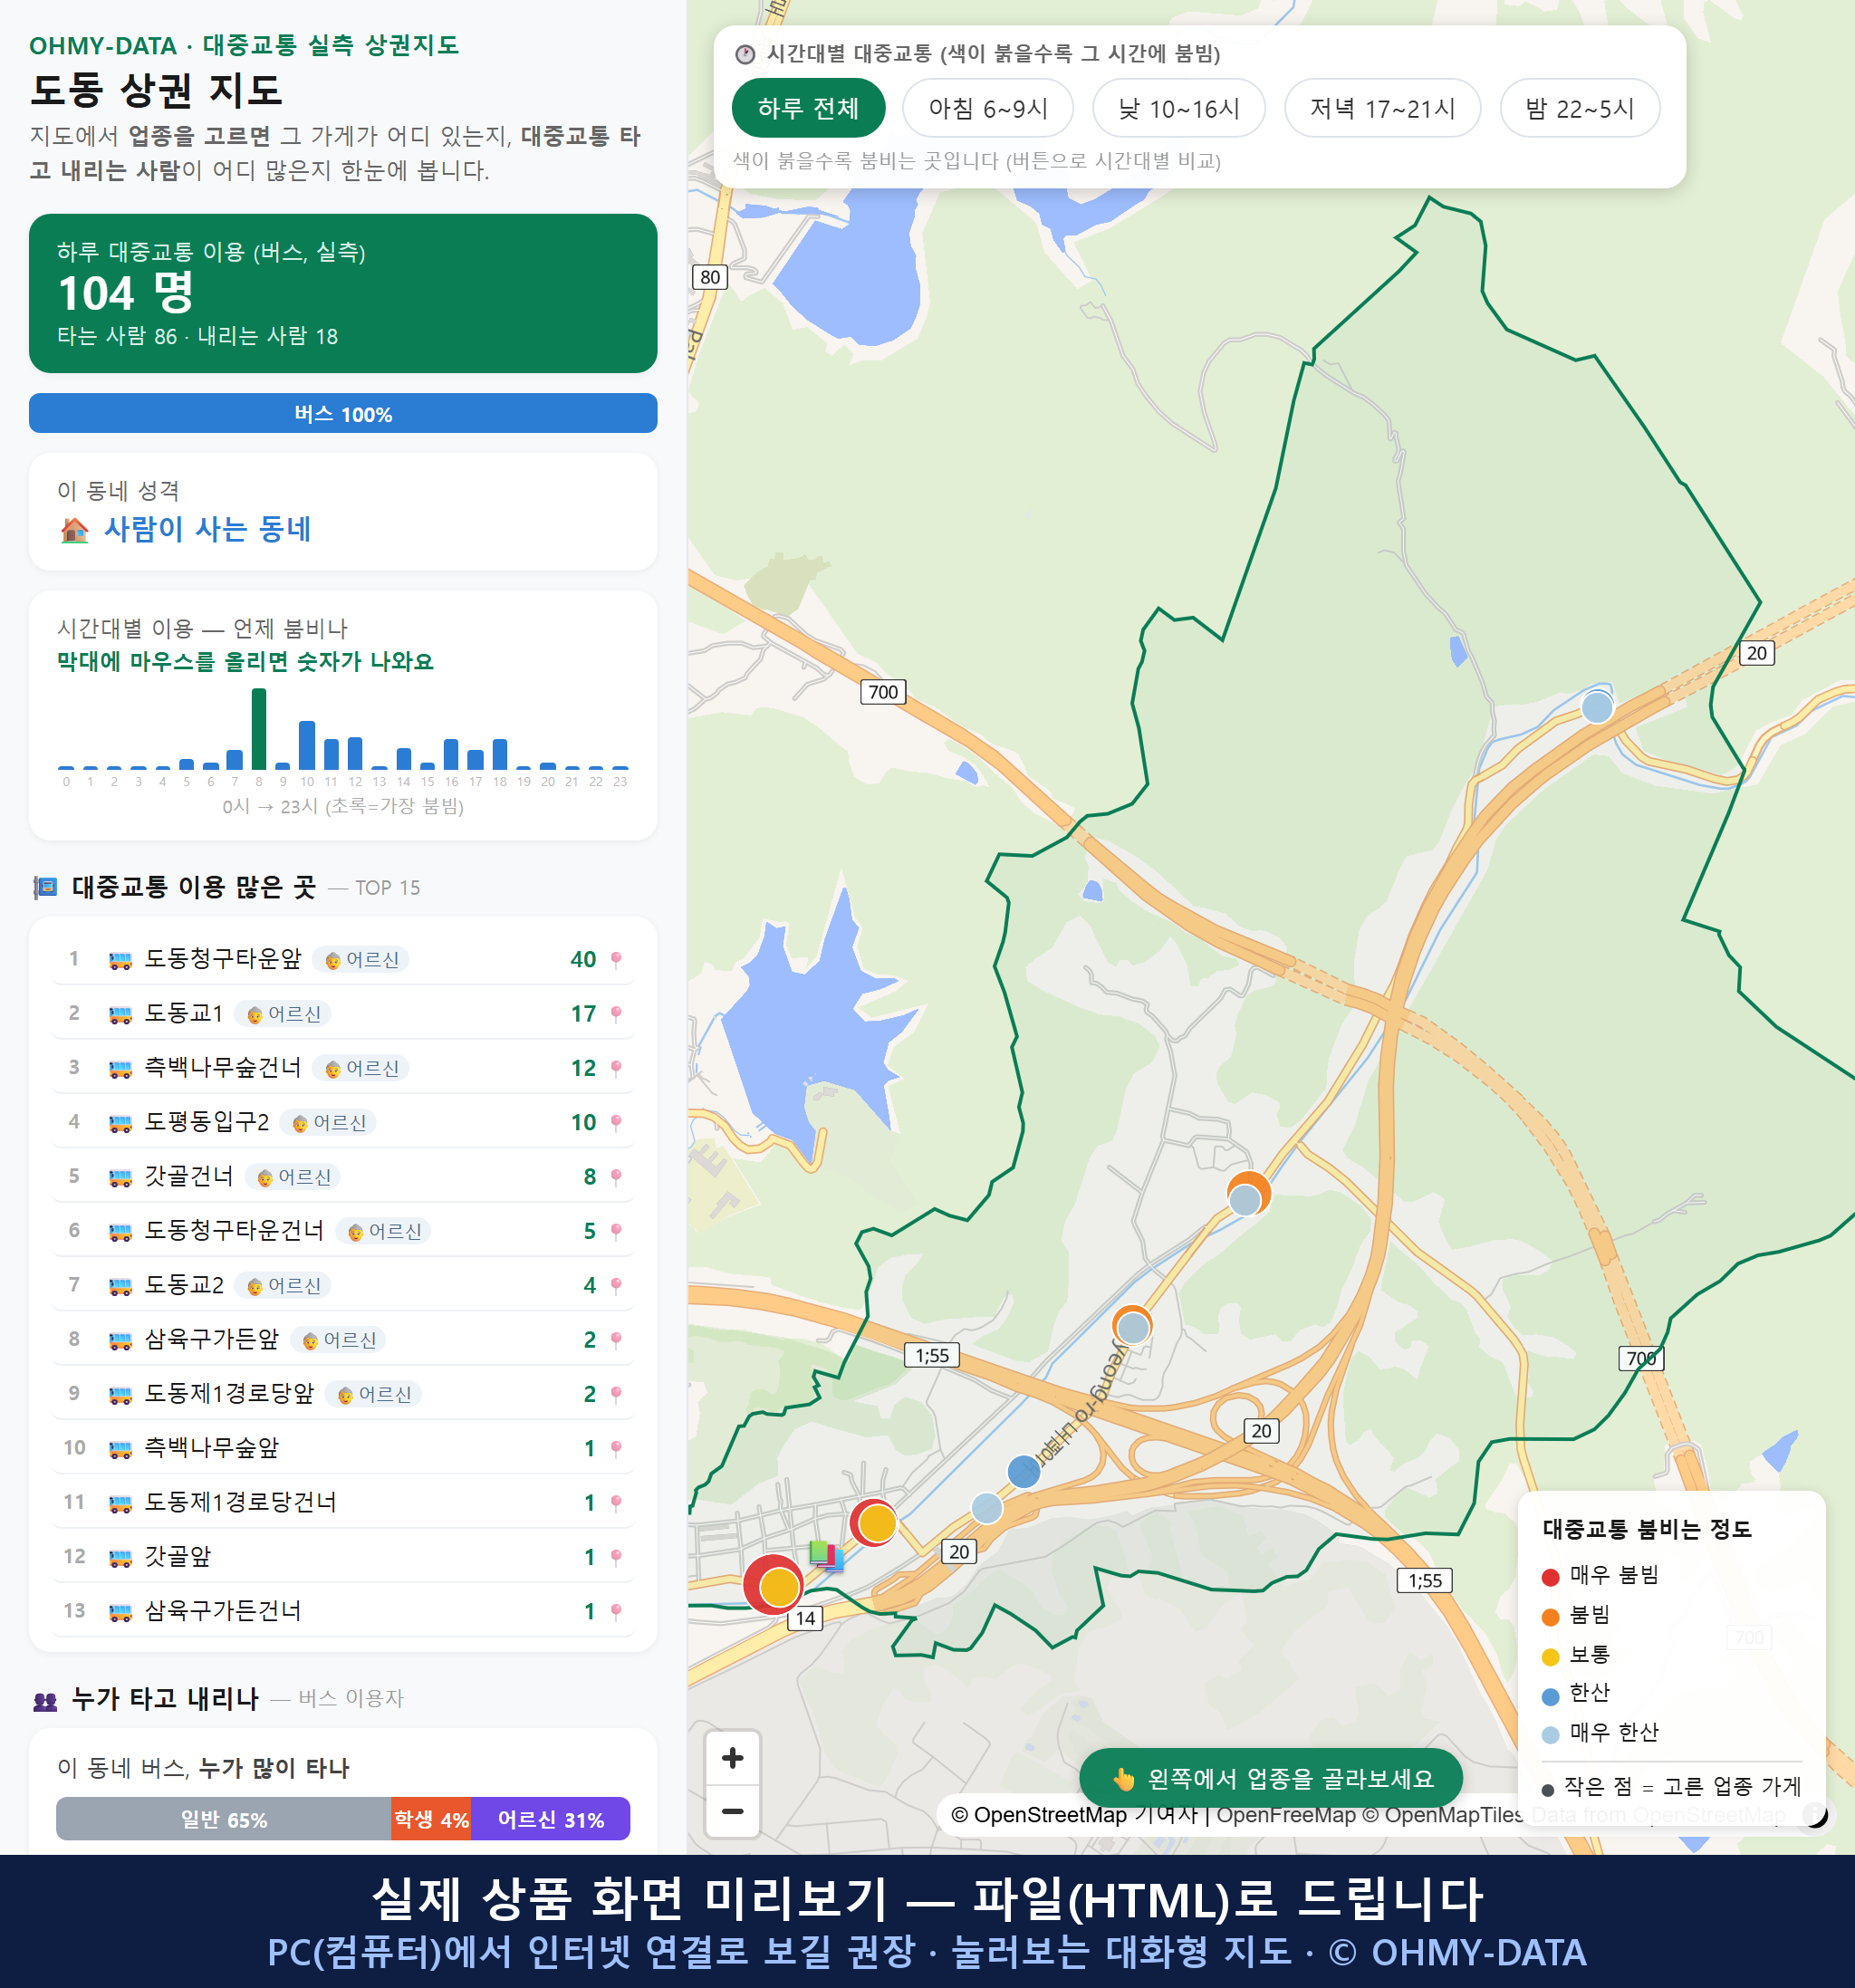Screen dimensions: 1855x1988
Task: Open the OpenMapTiles attribution link
Action: tap(1442, 1815)
